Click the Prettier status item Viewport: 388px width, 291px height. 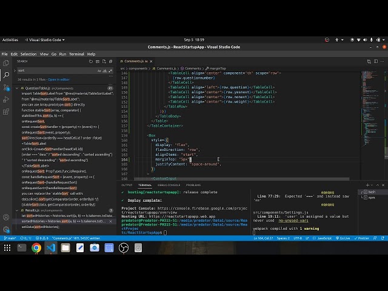click(x=361, y=238)
